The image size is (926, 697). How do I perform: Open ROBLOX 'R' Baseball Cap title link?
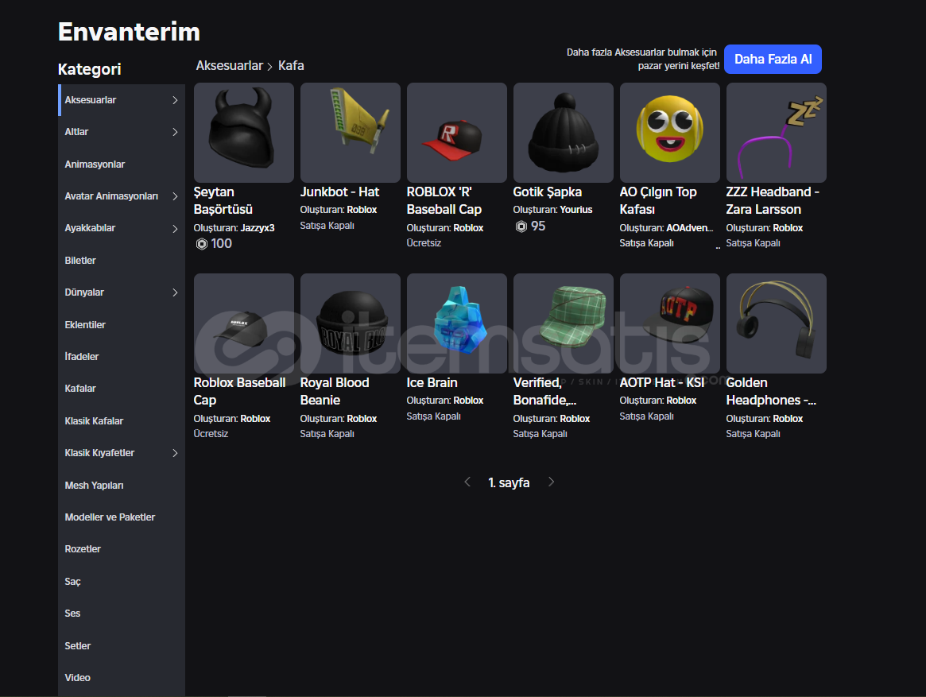pyautogui.click(x=444, y=201)
